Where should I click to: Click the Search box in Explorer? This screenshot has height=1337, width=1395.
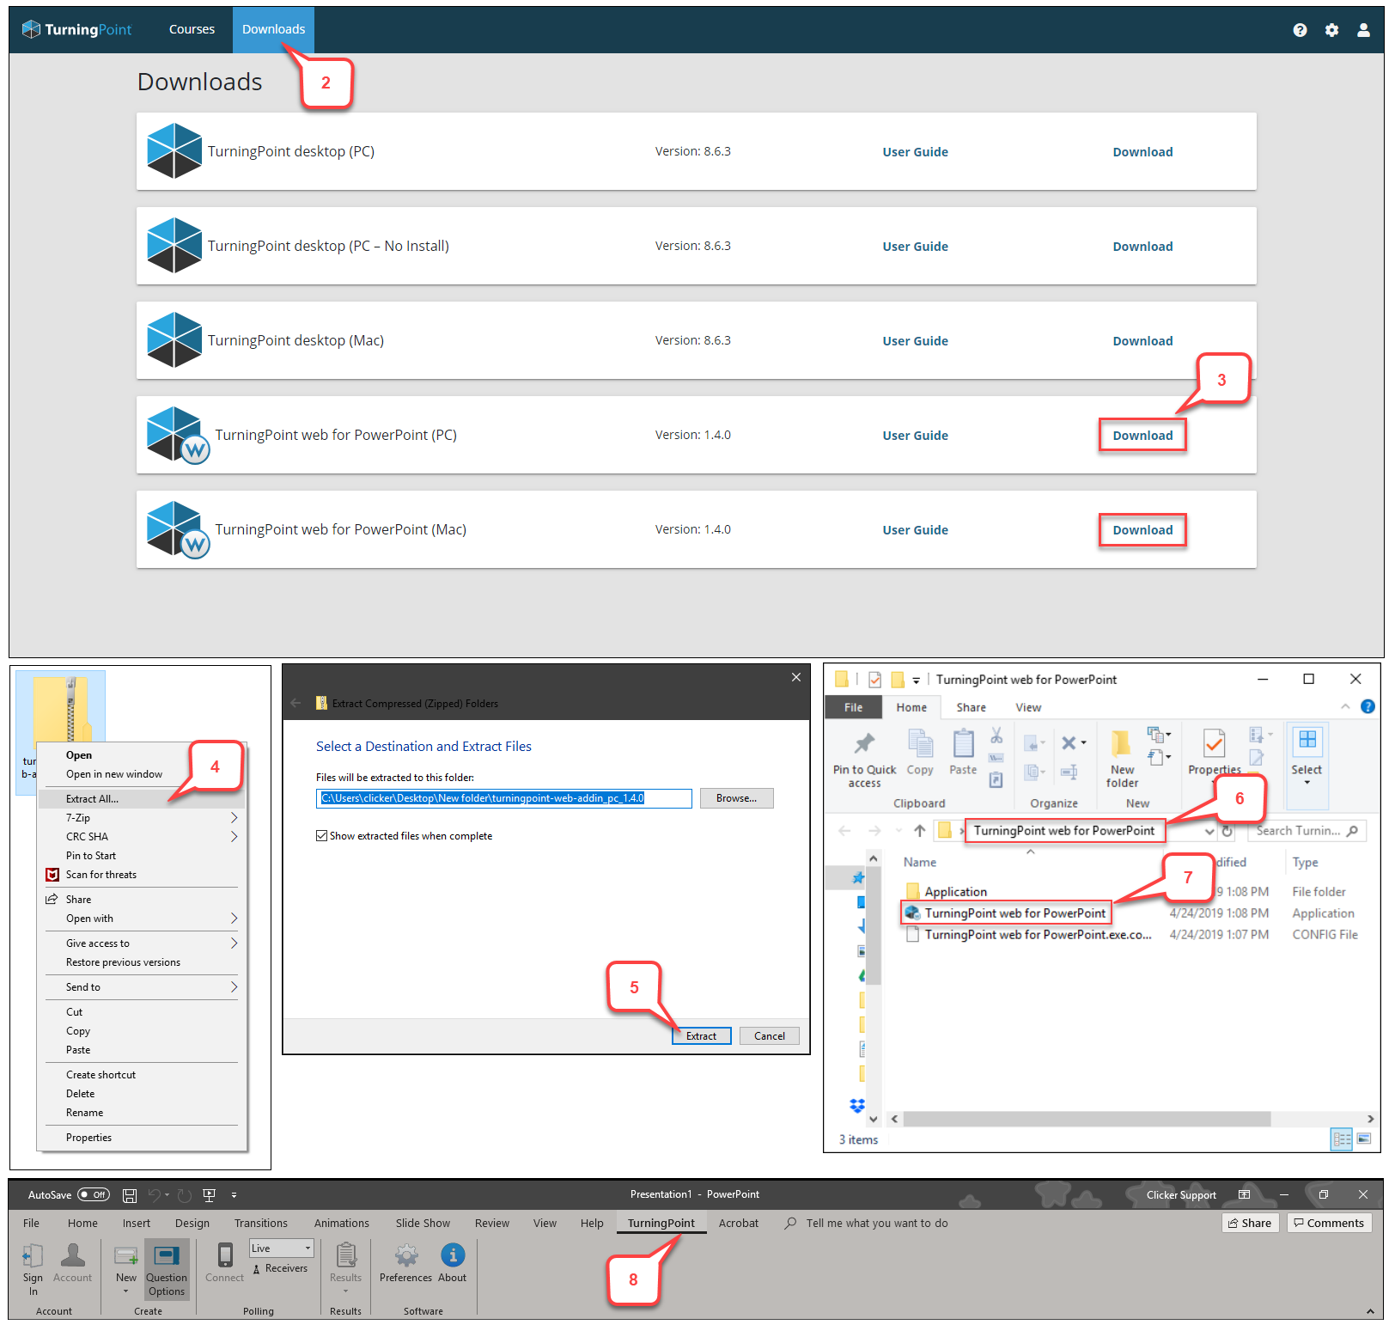pos(1307,831)
